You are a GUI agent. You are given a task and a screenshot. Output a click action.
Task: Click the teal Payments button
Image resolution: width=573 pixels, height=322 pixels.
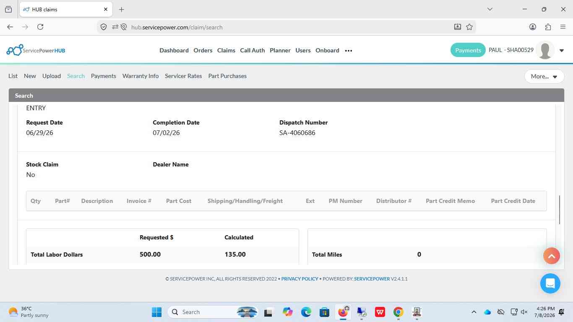pyautogui.click(x=468, y=50)
